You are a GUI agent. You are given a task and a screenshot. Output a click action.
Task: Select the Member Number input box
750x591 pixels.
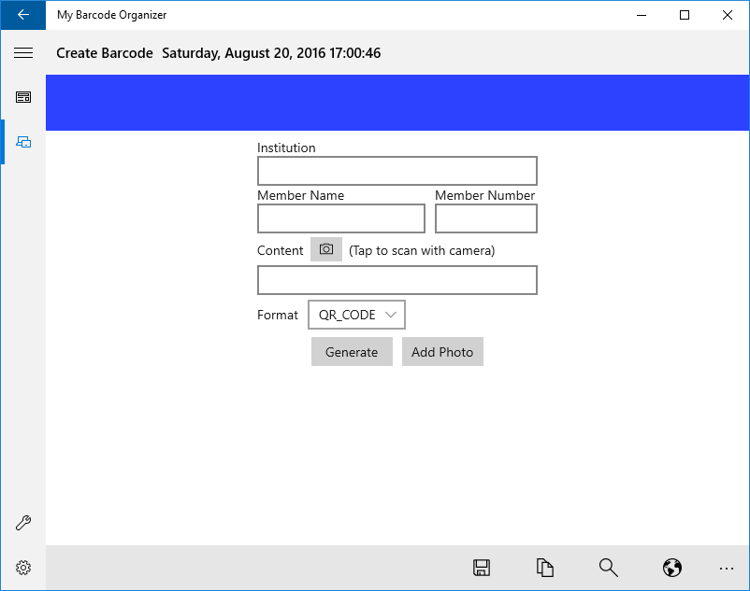click(x=485, y=218)
